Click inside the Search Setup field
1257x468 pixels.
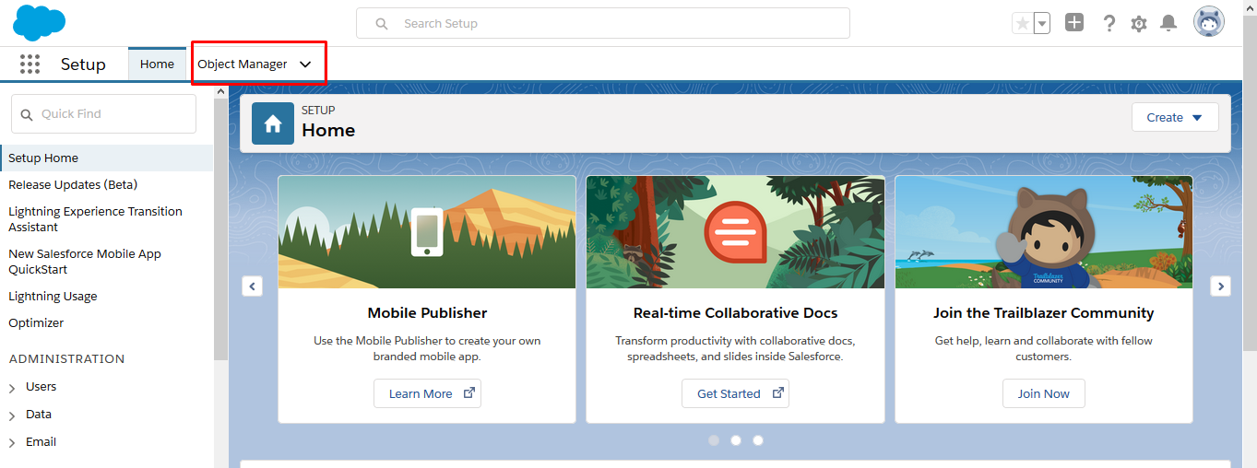(x=603, y=23)
